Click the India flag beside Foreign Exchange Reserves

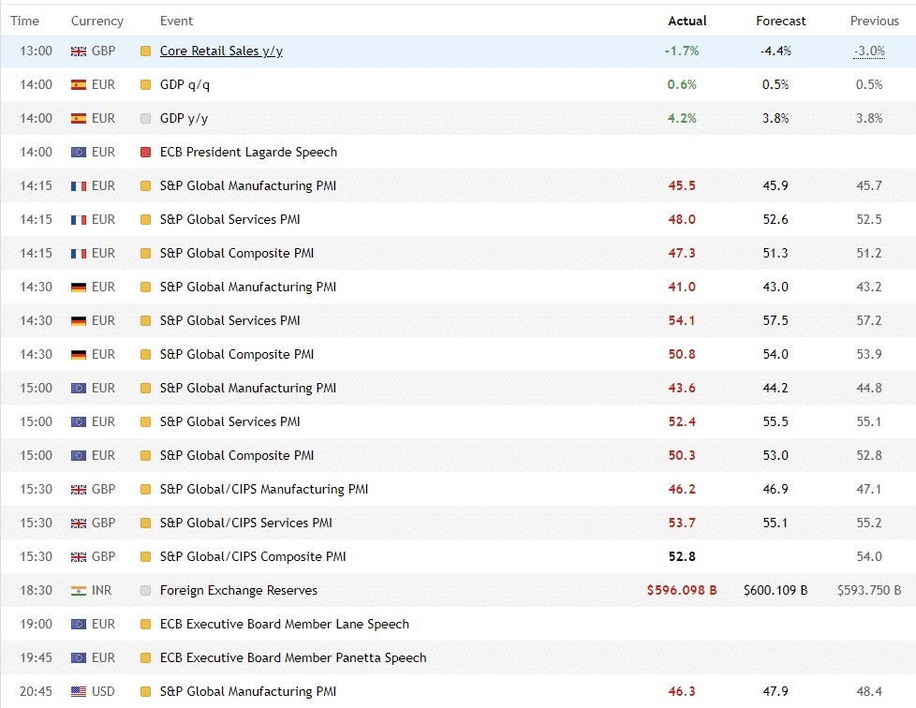click(x=79, y=591)
